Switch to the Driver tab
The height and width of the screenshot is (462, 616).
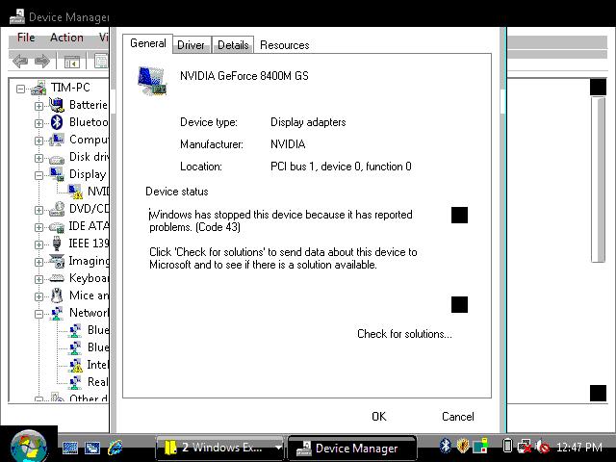(191, 45)
